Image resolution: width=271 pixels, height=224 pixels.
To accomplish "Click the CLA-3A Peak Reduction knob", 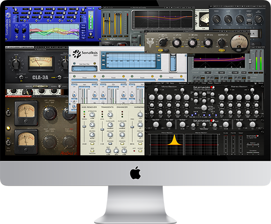I will (65, 63).
